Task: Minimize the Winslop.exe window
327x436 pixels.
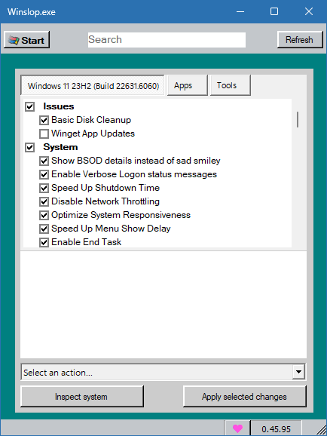Action: coord(240,11)
